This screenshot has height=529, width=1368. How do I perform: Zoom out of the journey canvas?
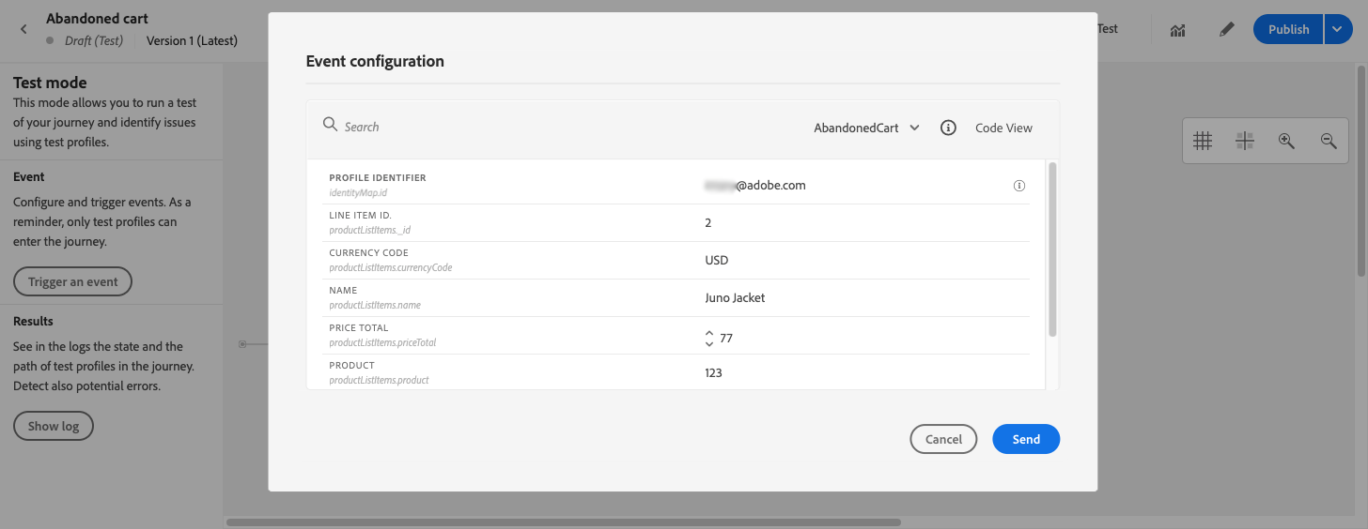click(x=1329, y=141)
